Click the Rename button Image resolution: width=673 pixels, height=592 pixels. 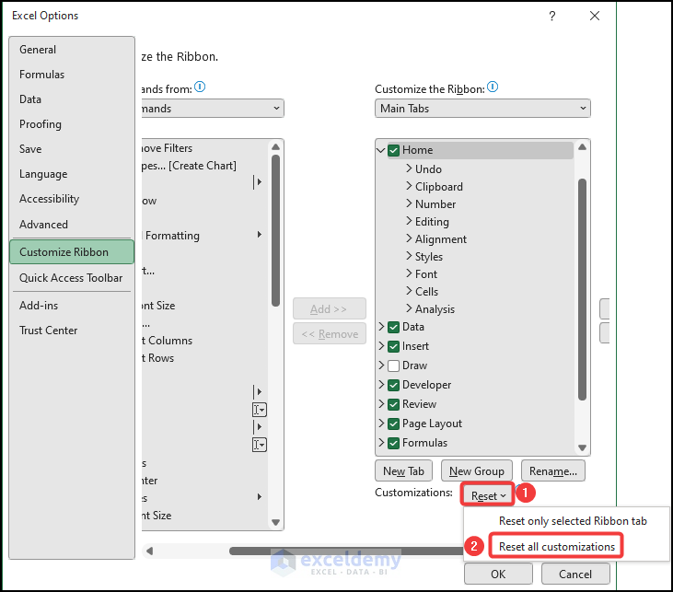point(552,471)
